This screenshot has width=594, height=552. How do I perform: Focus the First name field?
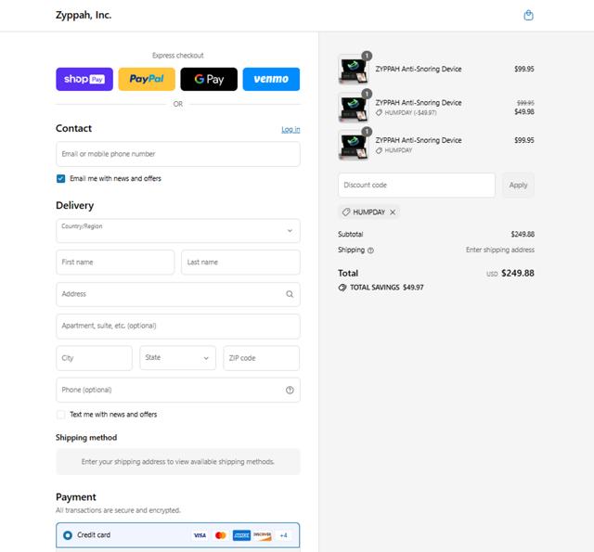115,262
